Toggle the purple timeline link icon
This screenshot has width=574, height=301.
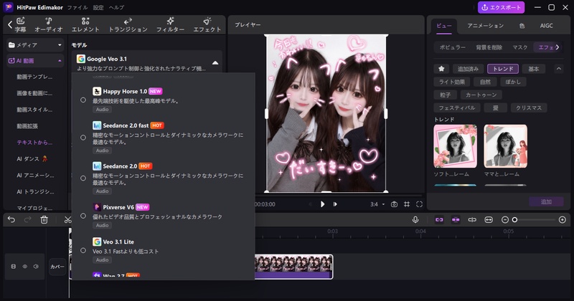(x=439, y=220)
